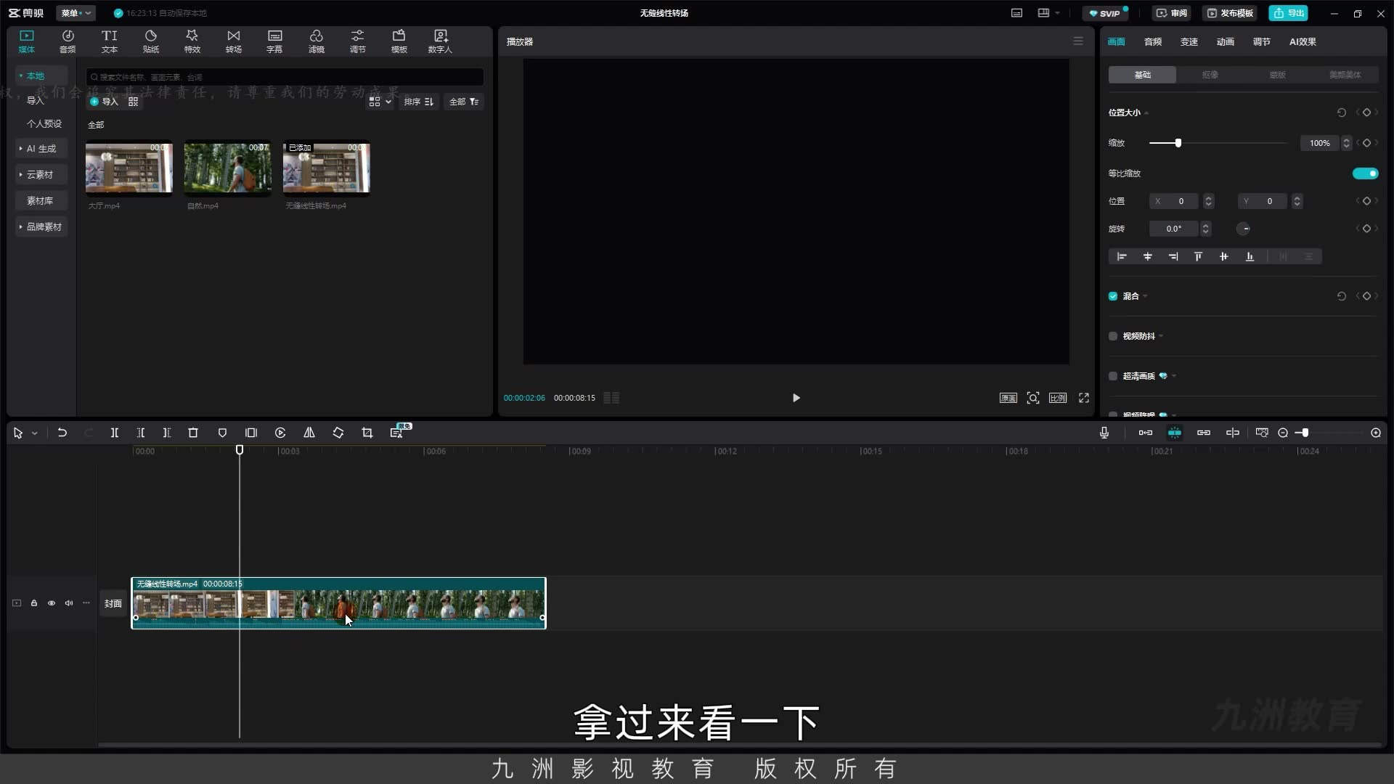Enter fullscreen preview in the player
The image size is (1394, 784).
point(1084,398)
